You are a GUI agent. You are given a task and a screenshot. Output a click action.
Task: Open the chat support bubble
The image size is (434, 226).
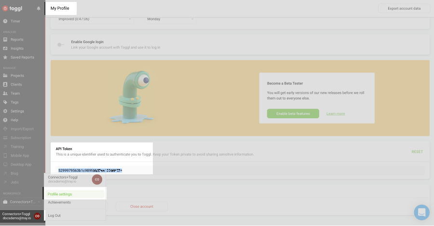click(x=421, y=212)
